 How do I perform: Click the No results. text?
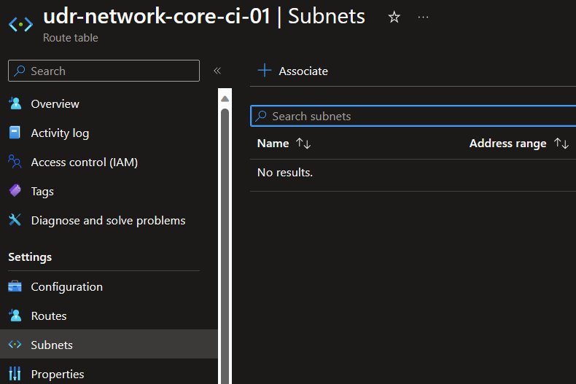[284, 172]
